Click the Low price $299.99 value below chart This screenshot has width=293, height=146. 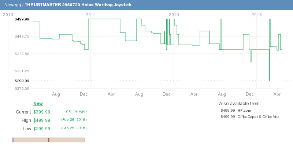click(42, 129)
